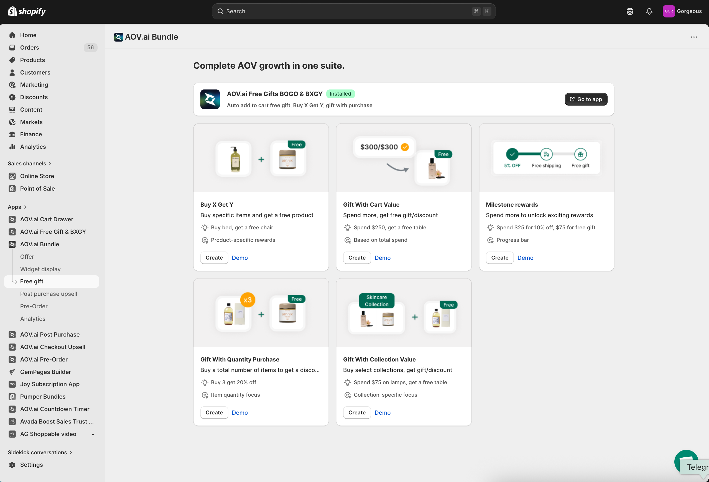Click the AOV.ai Cart Drawer app icon
Image resolution: width=709 pixels, height=482 pixels.
click(x=12, y=219)
